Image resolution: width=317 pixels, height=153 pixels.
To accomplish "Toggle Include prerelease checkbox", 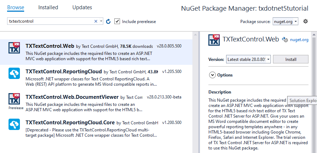I will (x=117, y=21).
